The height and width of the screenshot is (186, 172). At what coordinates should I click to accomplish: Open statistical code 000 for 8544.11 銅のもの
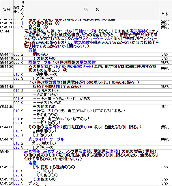(16, 54)
